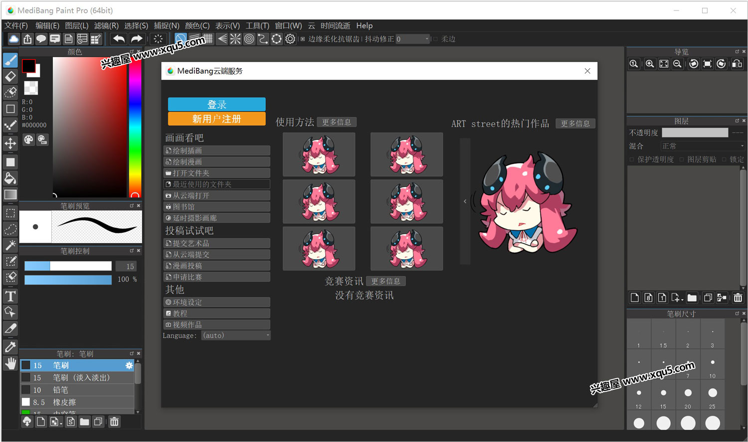Open snap settings gear icon
Screen dimensions: 748x442
pyautogui.click(x=290, y=39)
